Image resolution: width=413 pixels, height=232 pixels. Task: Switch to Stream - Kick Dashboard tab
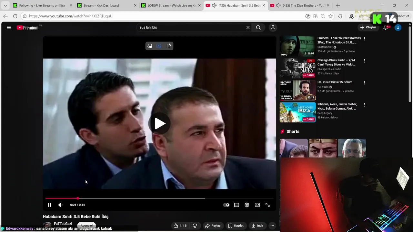click(101, 5)
